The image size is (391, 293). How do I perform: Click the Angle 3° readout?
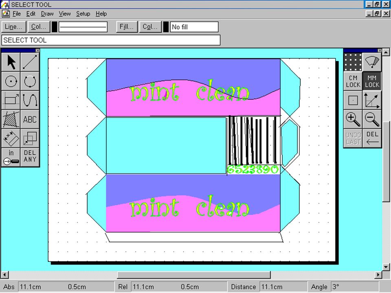point(355,287)
